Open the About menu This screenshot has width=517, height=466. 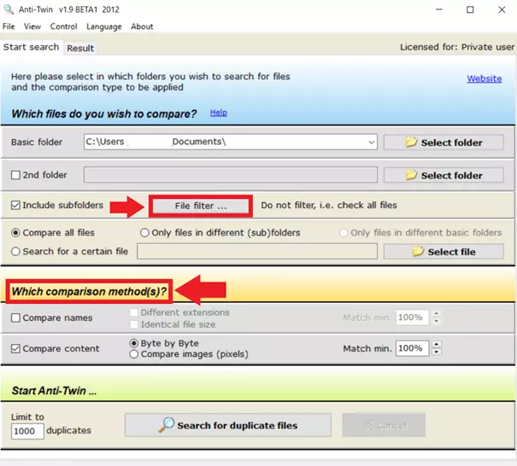pyautogui.click(x=142, y=26)
